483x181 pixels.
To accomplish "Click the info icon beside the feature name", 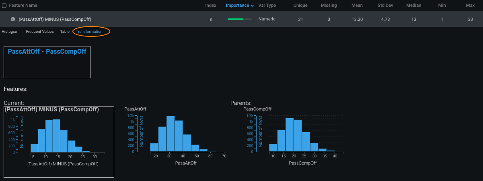I will tap(13, 19).
